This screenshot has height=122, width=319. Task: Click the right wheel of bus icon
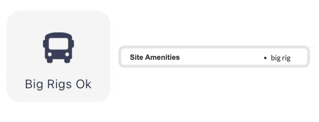click(67, 61)
